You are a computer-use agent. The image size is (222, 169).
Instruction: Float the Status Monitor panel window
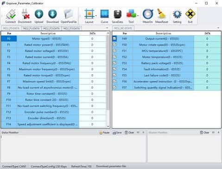click(x=213, y=132)
